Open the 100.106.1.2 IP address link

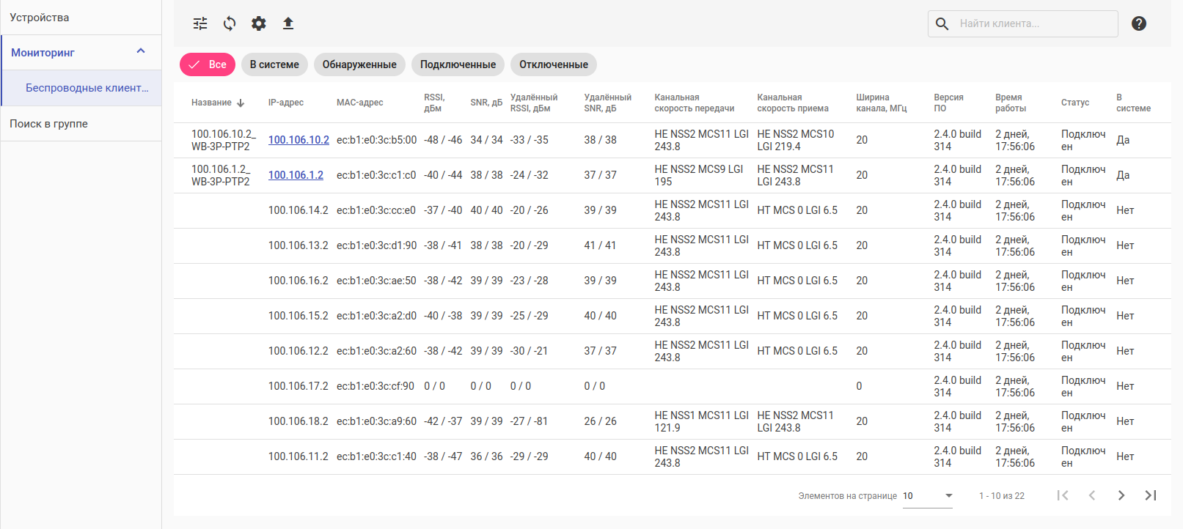(296, 175)
